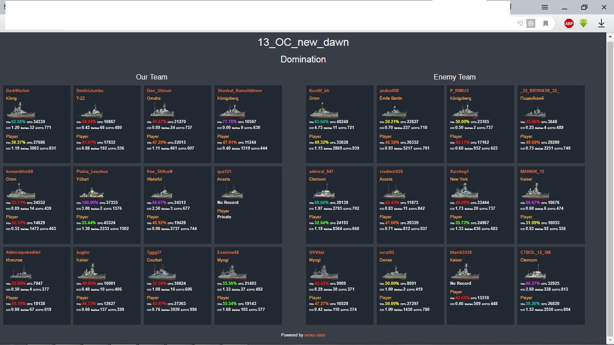Click Xarcheg1's New York ship image
Screen dimensions: 614x345
(x=464, y=191)
